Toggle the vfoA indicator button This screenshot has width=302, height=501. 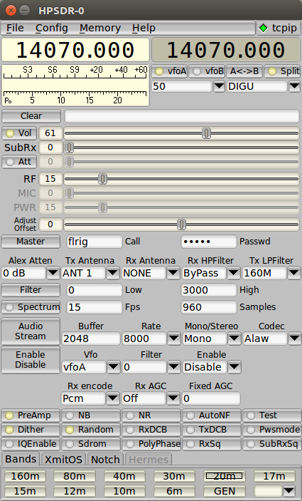tap(170, 71)
